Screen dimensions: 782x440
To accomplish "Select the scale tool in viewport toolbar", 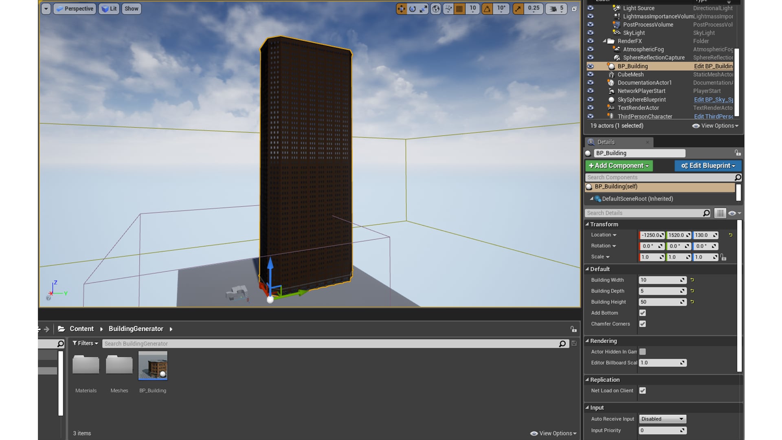I will pyautogui.click(x=424, y=9).
